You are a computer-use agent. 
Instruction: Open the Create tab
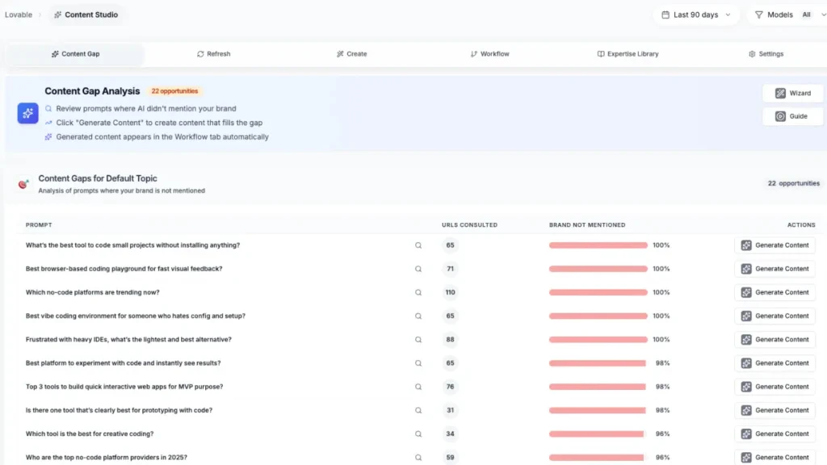[352, 54]
